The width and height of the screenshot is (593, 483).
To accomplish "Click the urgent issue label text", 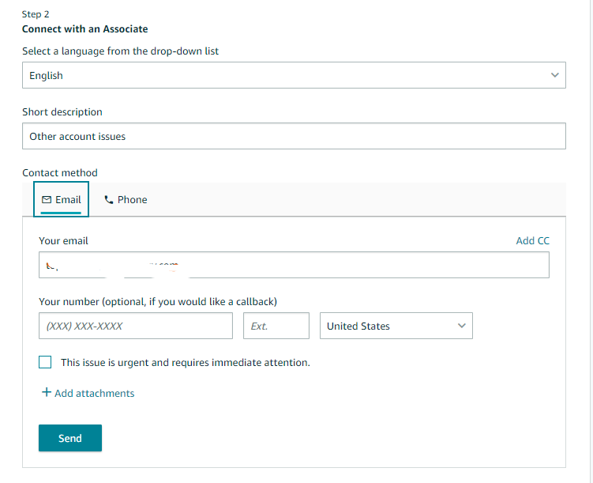I will [x=186, y=363].
